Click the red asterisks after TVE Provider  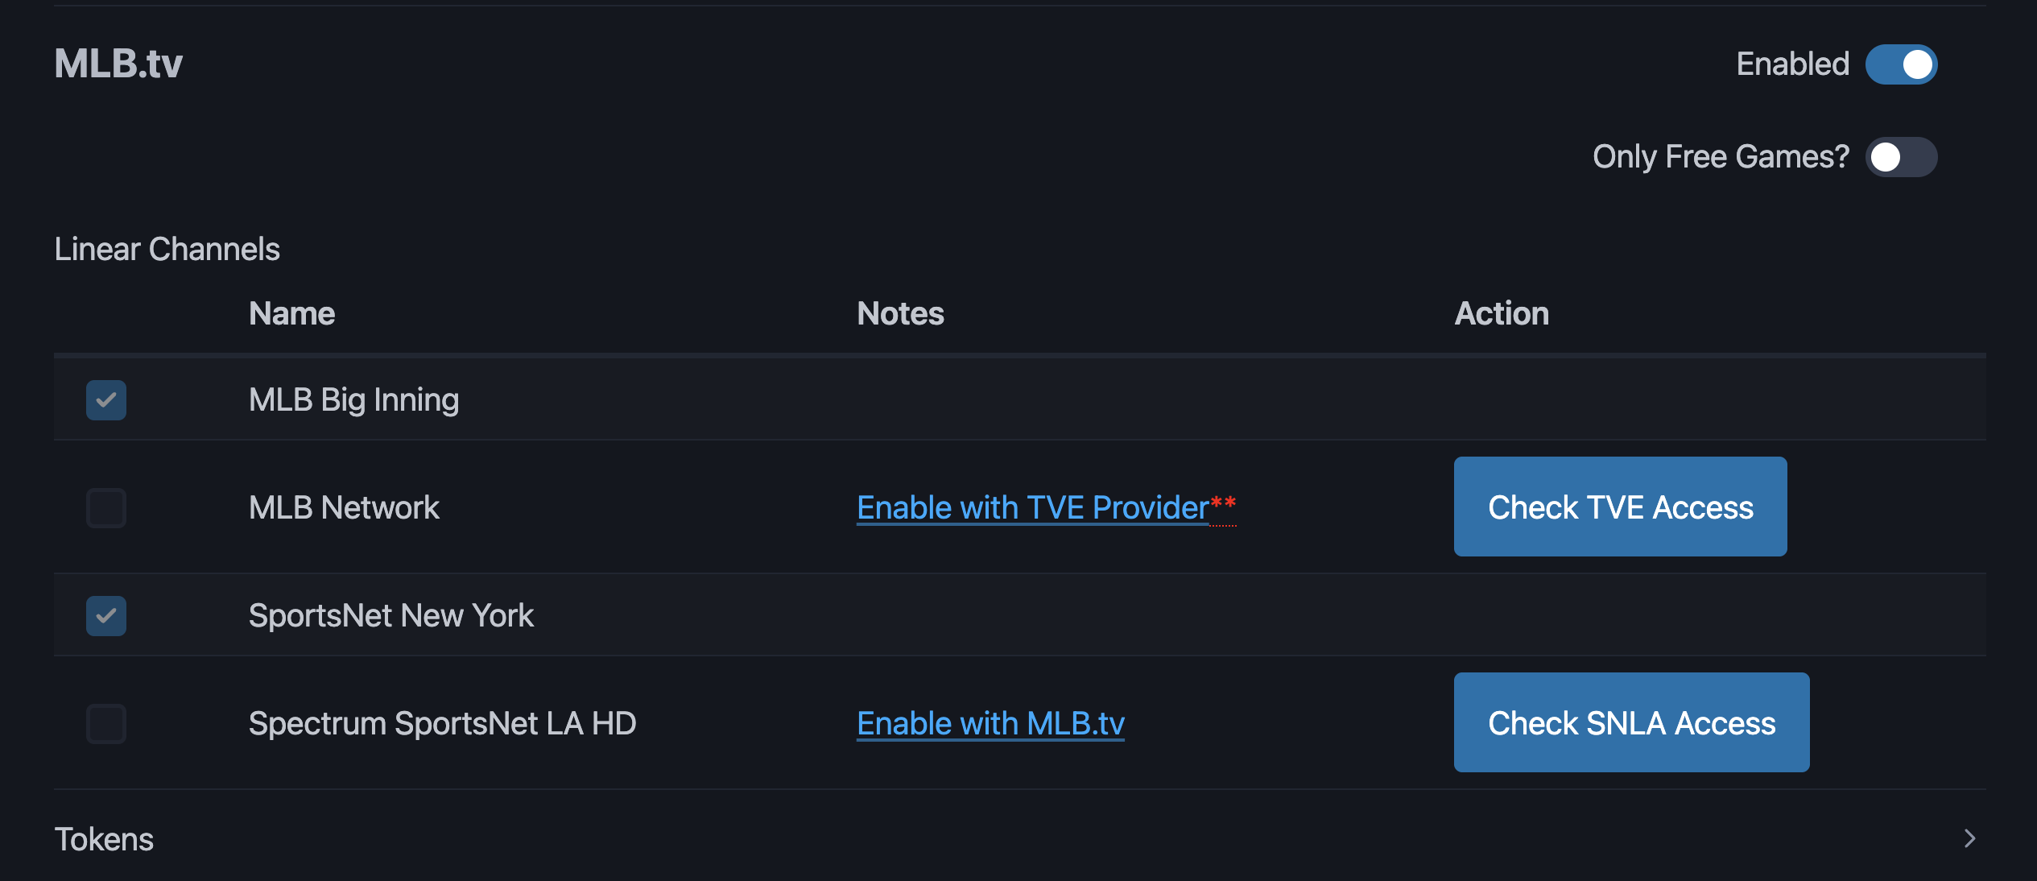point(1224,504)
